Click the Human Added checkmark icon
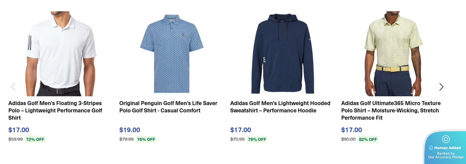This screenshot has height=164, width=466. [x=431, y=148]
